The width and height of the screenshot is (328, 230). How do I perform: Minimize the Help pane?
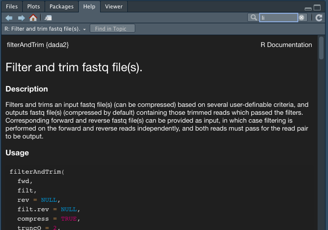click(308, 8)
